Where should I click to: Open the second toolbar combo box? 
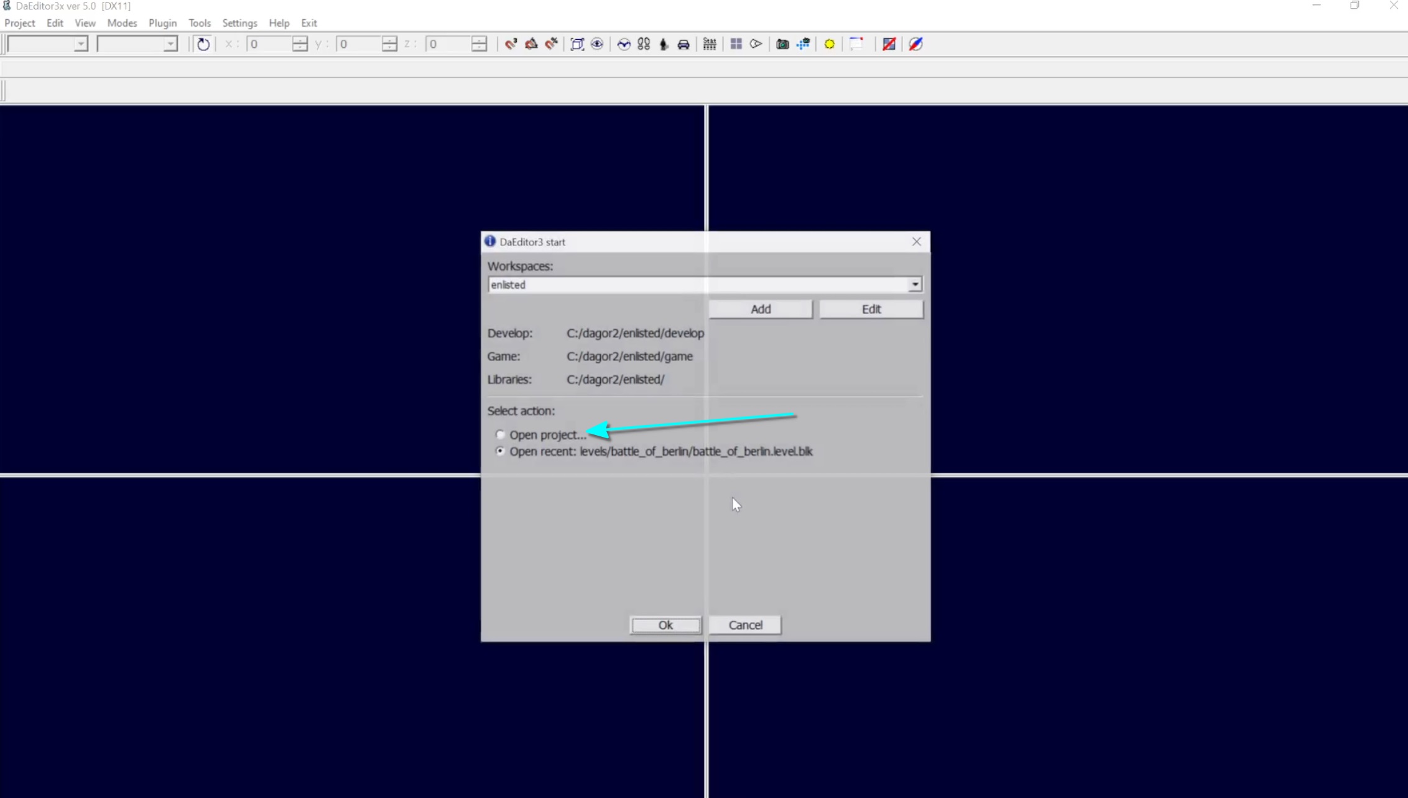point(170,44)
